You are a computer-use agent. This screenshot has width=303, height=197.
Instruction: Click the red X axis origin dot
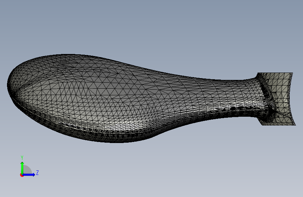click(x=22, y=175)
